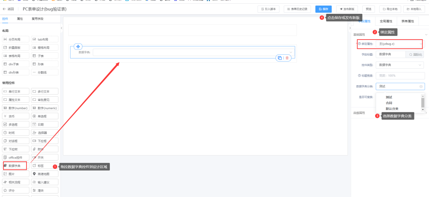Select 默认分类 in the category list
The height and width of the screenshot is (197, 429).
pyautogui.click(x=392, y=109)
